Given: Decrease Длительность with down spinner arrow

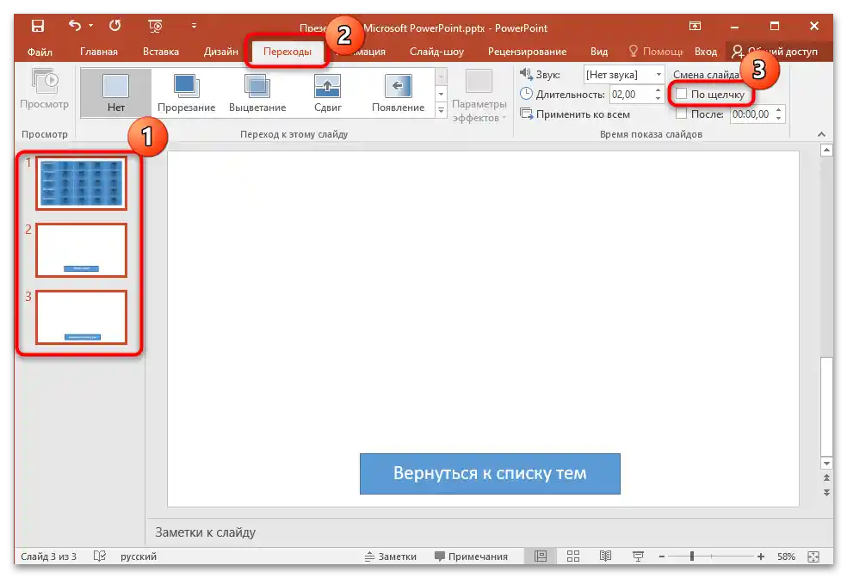Looking at the screenshot, I should [658, 98].
